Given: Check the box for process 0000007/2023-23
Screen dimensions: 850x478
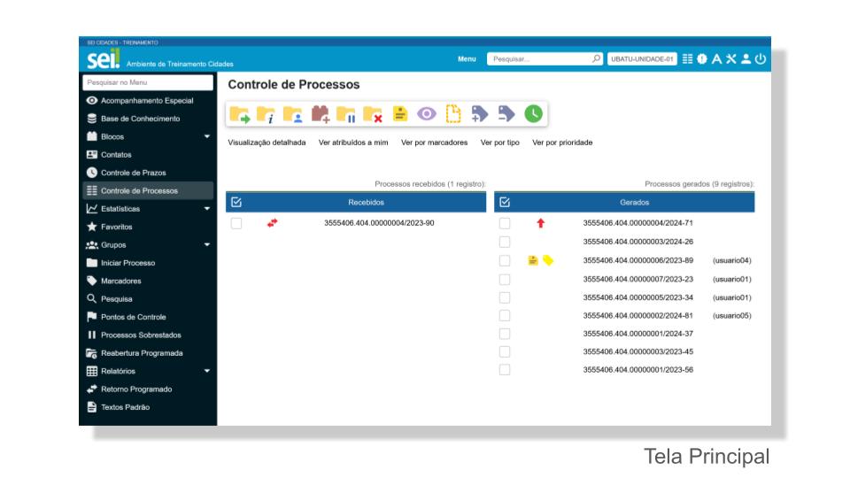Looking at the screenshot, I should click(505, 280).
